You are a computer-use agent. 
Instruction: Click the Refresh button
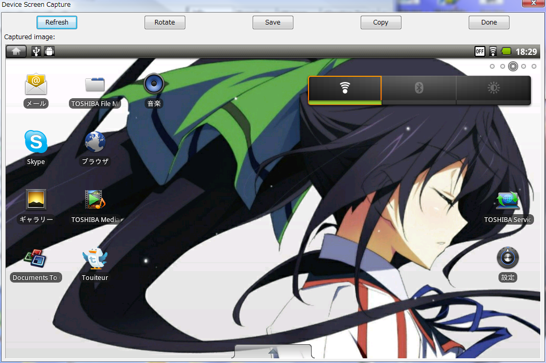[x=57, y=22]
